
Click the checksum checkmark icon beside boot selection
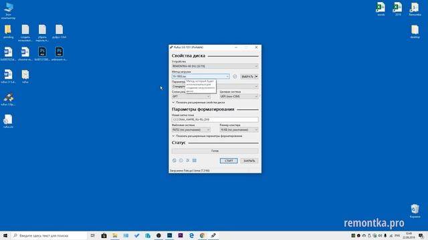pos(235,77)
